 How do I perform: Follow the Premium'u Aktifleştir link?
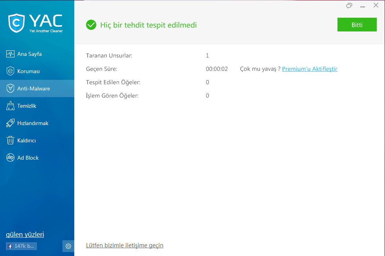310,69
